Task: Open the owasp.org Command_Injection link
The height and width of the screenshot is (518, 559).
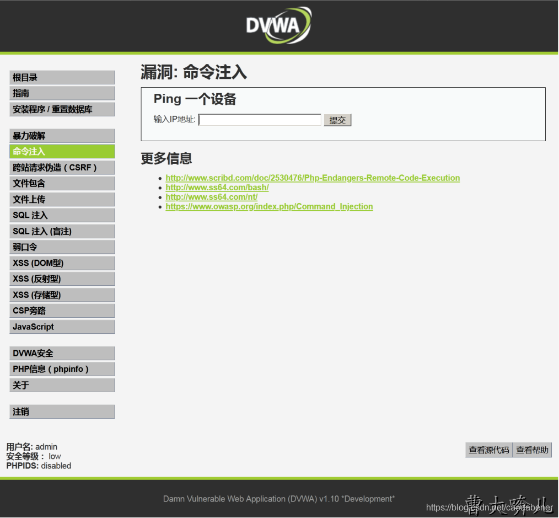Action: point(269,206)
